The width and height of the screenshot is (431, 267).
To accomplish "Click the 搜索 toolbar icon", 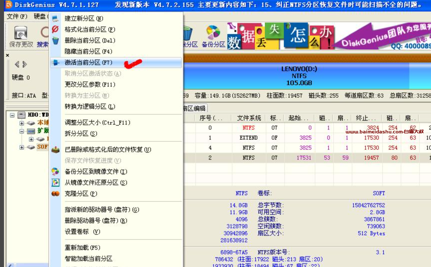I will 44,33.
